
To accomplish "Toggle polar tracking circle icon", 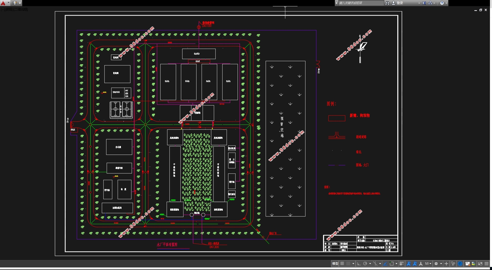I will (x=365, y=264).
